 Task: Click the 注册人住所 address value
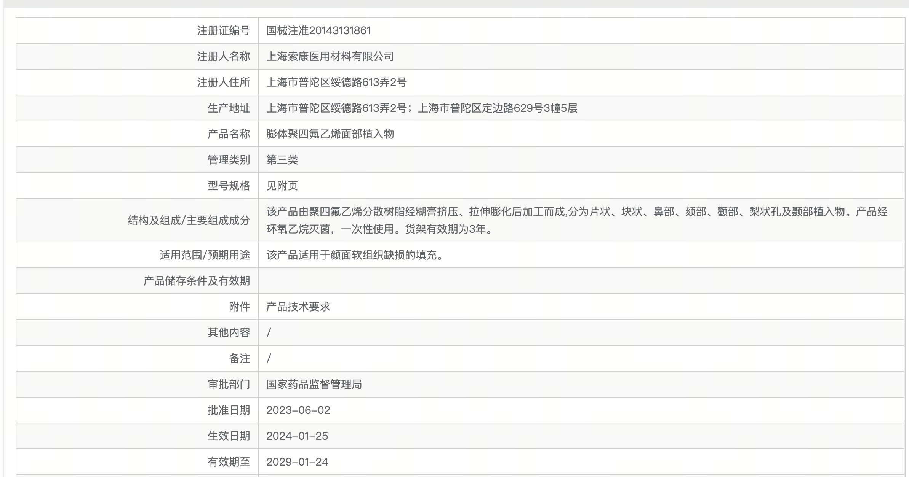(336, 82)
